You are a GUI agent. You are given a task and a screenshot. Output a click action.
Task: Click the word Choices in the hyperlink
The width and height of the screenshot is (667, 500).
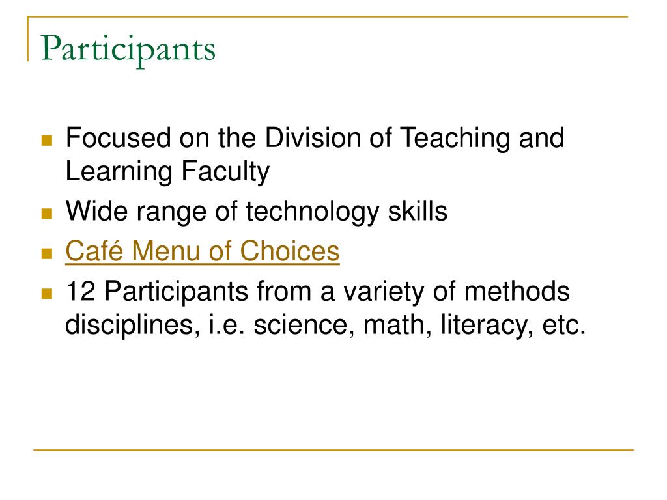pos(289,251)
